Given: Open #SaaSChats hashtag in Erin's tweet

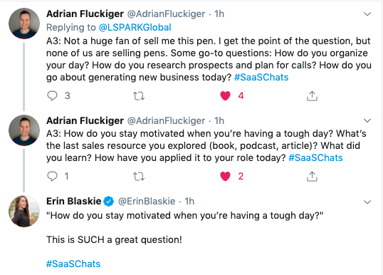Looking at the screenshot, I should tap(73, 264).
